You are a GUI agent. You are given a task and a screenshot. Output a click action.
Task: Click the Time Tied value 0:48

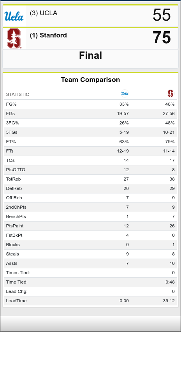point(170,282)
